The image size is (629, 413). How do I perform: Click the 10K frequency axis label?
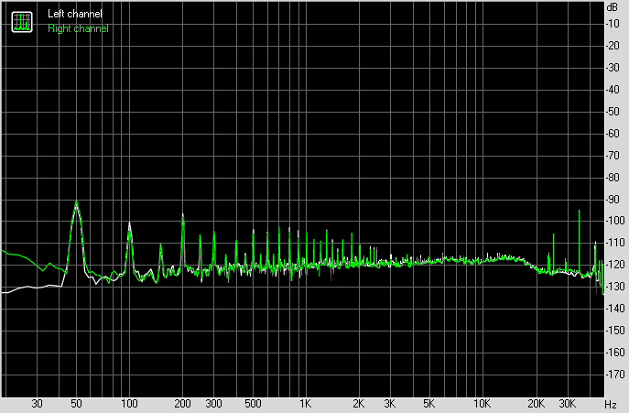482,404
